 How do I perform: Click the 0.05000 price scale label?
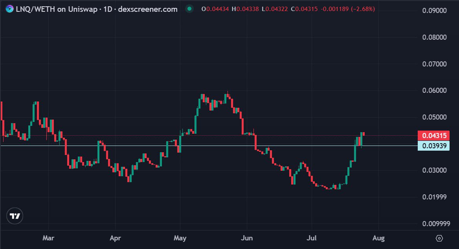point(434,117)
